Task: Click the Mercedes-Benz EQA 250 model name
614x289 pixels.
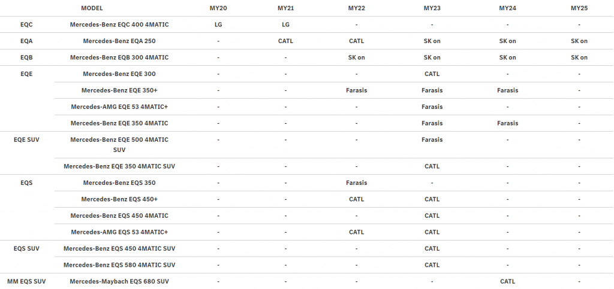Action: (x=119, y=41)
